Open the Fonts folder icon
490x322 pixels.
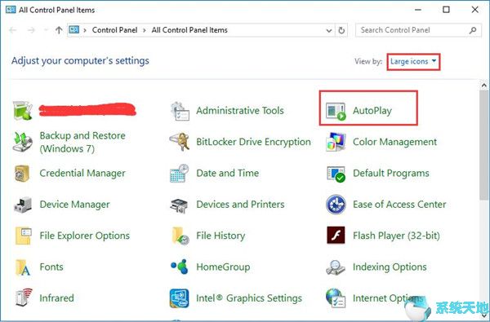tap(23, 267)
